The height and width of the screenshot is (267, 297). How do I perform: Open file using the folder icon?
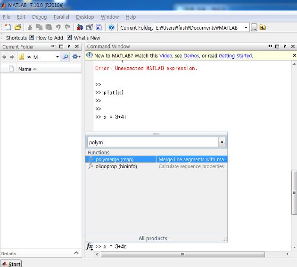point(18,27)
